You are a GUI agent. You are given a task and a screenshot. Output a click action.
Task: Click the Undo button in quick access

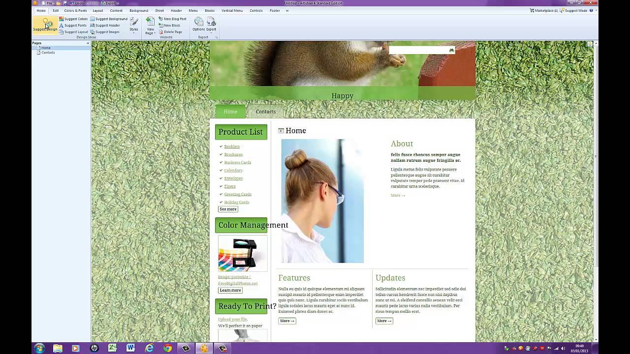point(77,3)
